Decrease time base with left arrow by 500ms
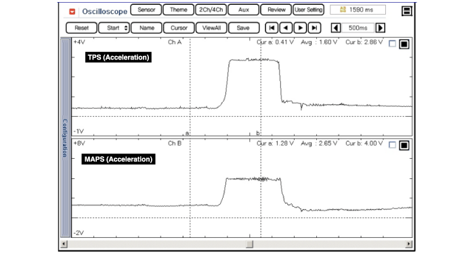 (336, 28)
